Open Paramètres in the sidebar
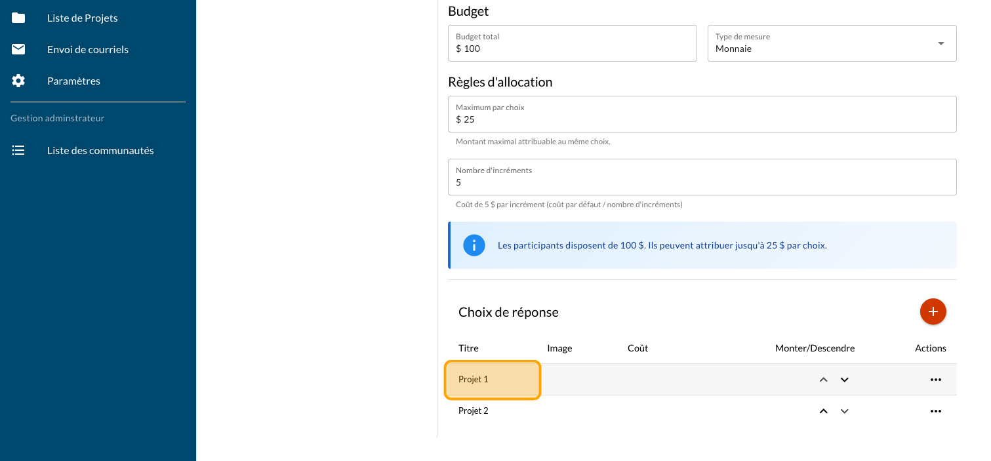The height and width of the screenshot is (461, 991). 73,81
